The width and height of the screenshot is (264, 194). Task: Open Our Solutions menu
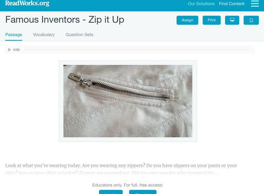pos(201,4)
